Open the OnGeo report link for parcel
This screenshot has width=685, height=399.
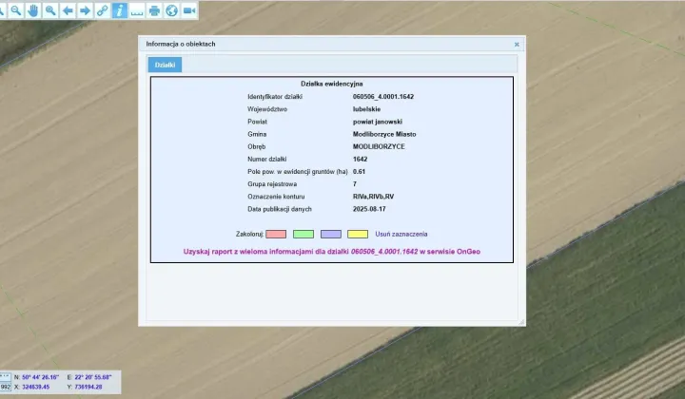point(332,252)
